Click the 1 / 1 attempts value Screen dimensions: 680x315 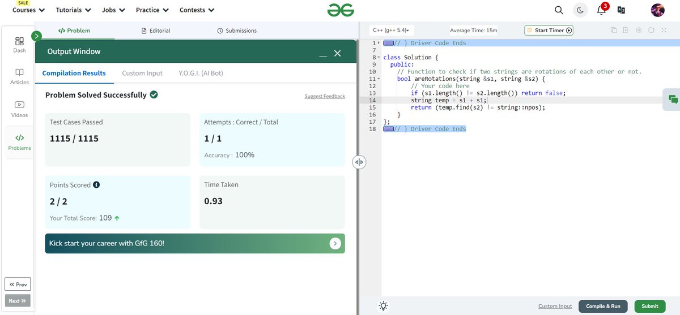[x=213, y=138]
